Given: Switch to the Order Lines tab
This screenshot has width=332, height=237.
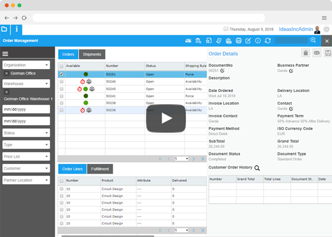Looking at the screenshot, I should click(x=73, y=169).
